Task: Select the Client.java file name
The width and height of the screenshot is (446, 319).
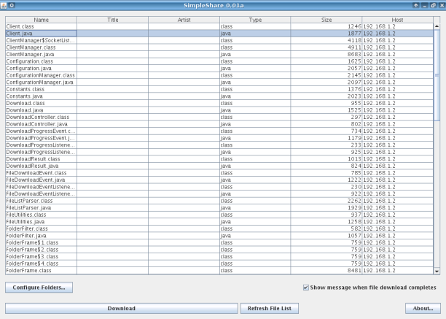Action: point(19,34)
